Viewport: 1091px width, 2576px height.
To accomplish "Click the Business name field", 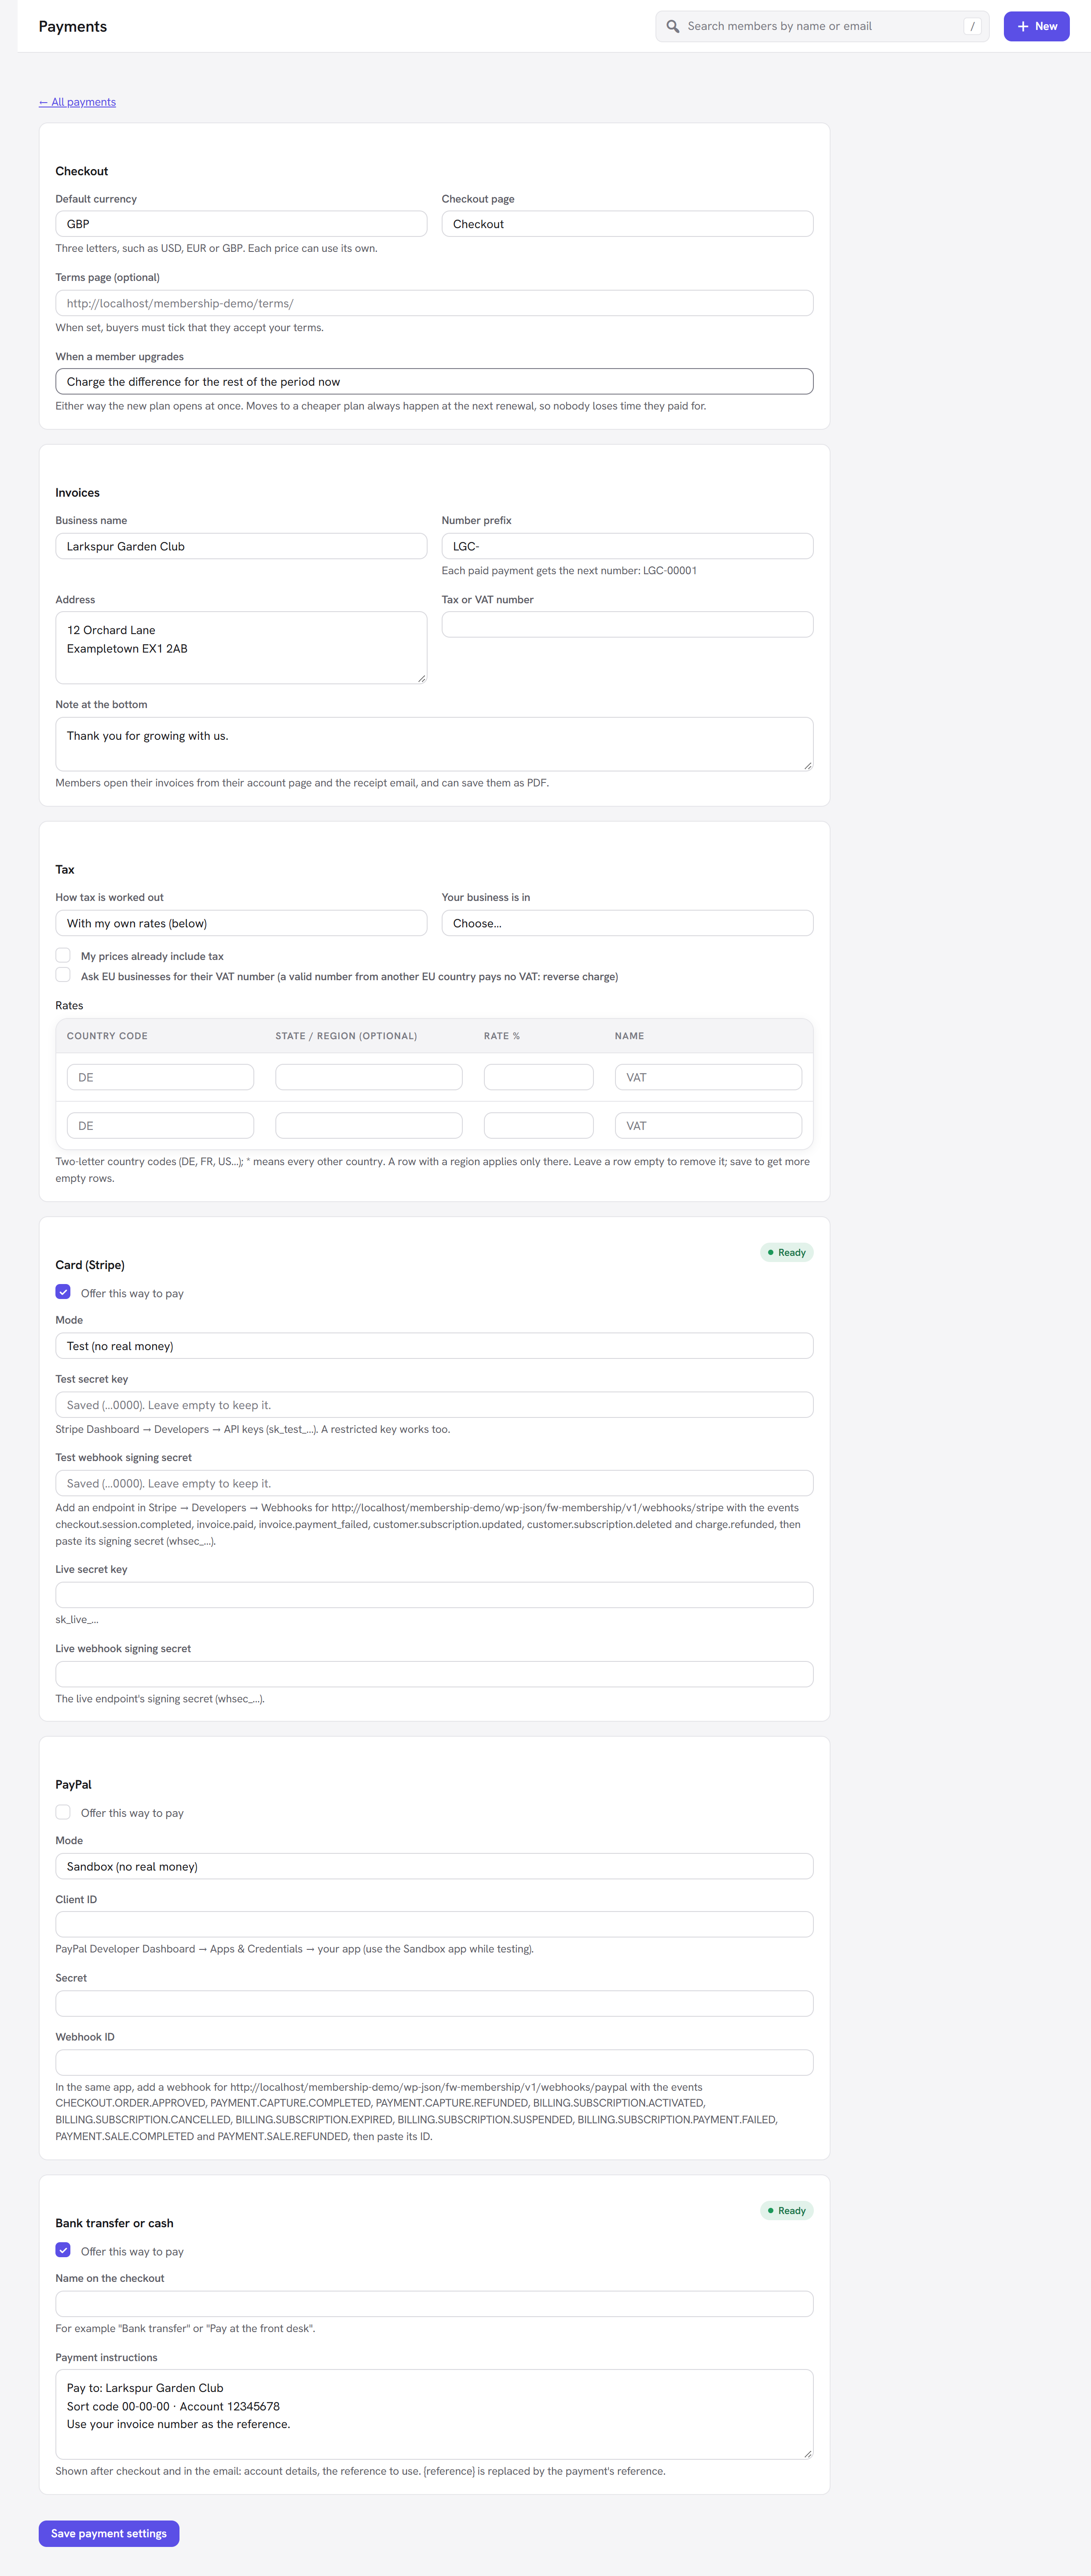I will [x=241, y=546].
